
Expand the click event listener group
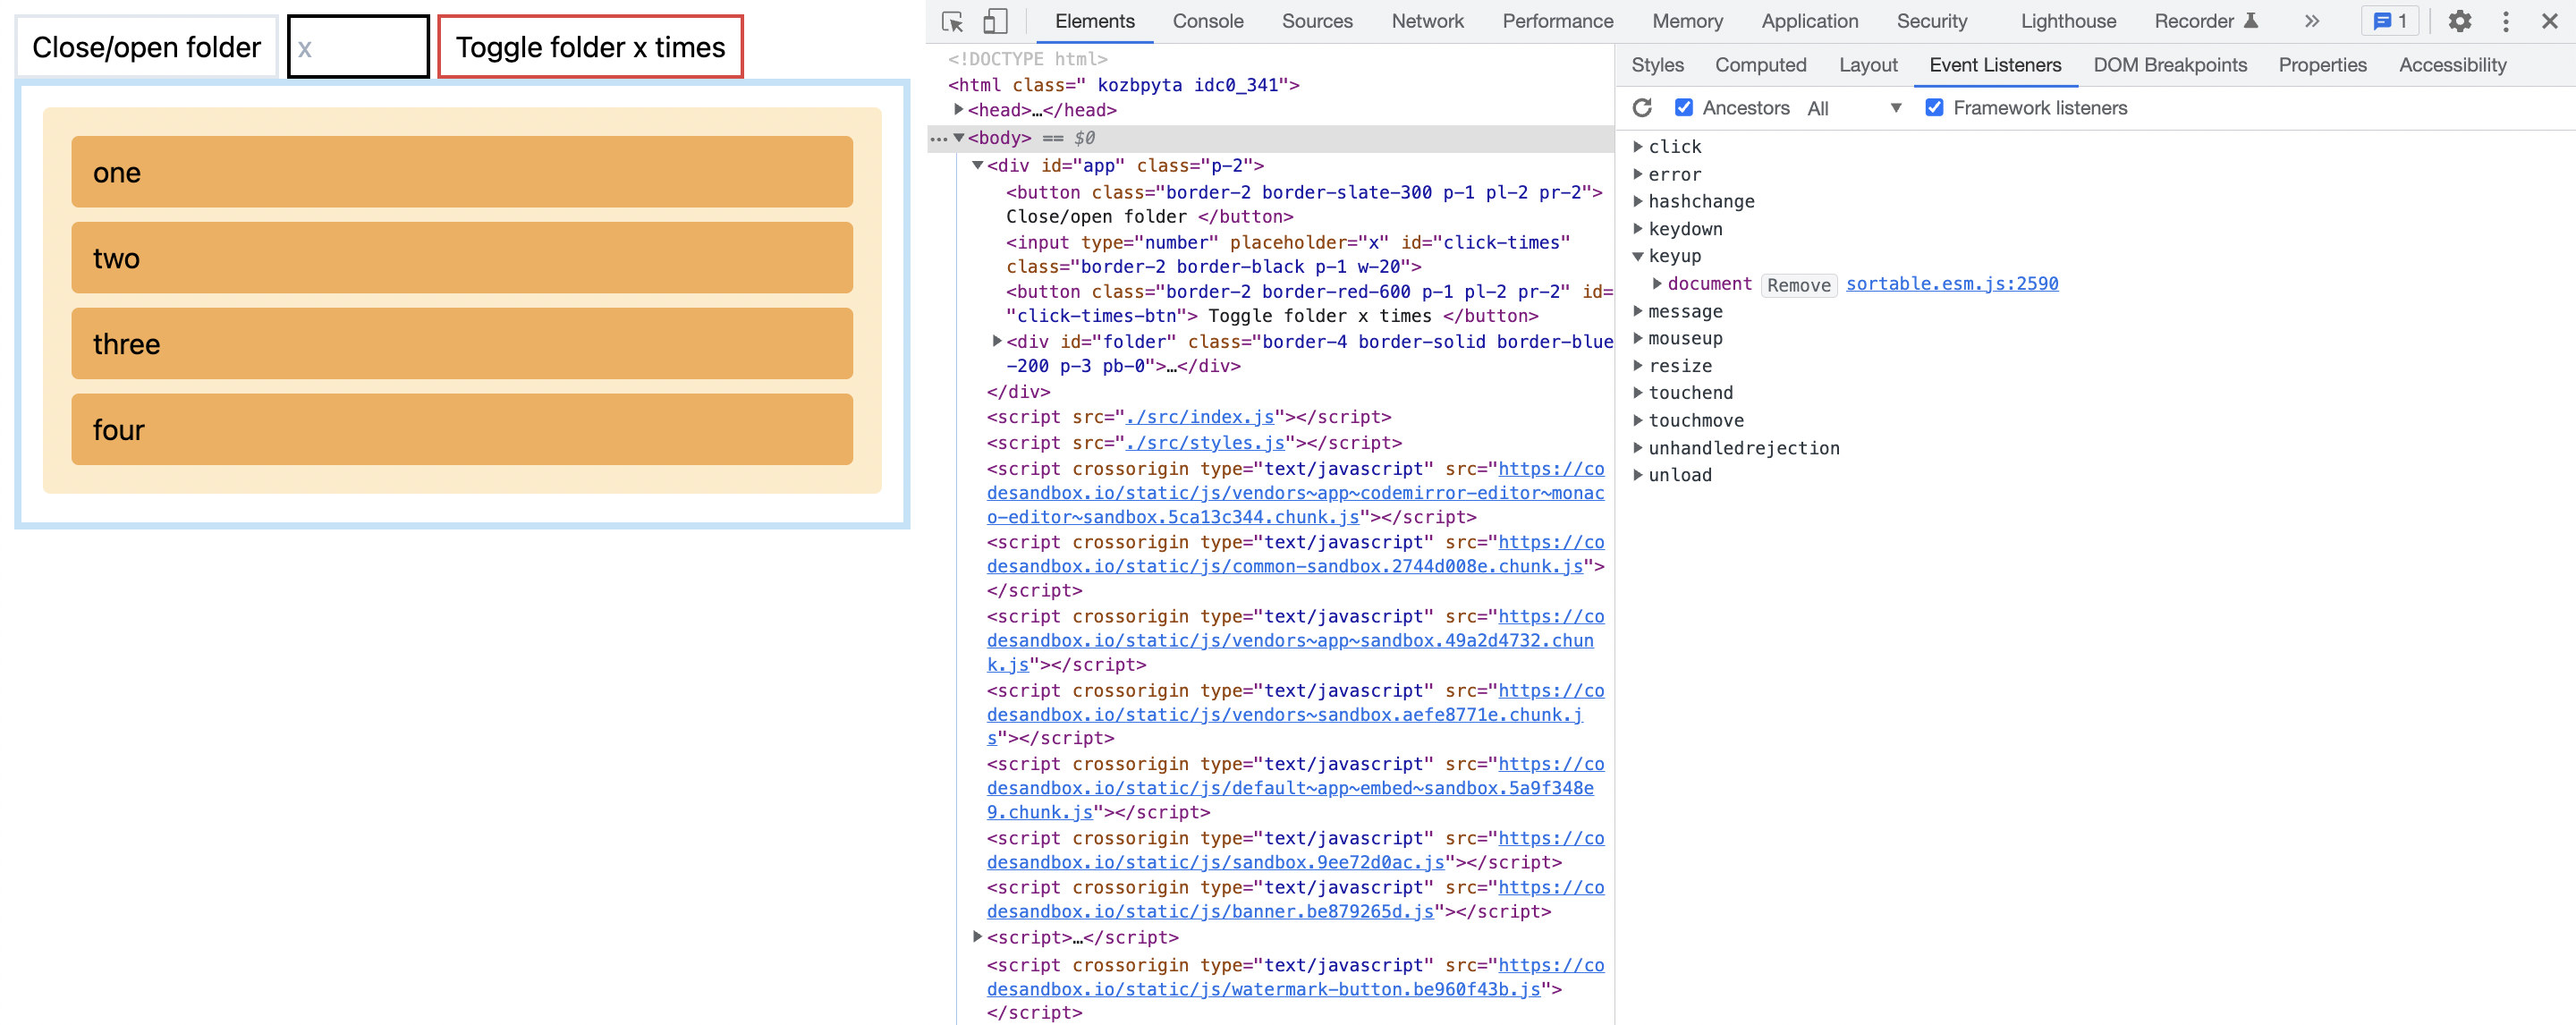point(1638,147)
